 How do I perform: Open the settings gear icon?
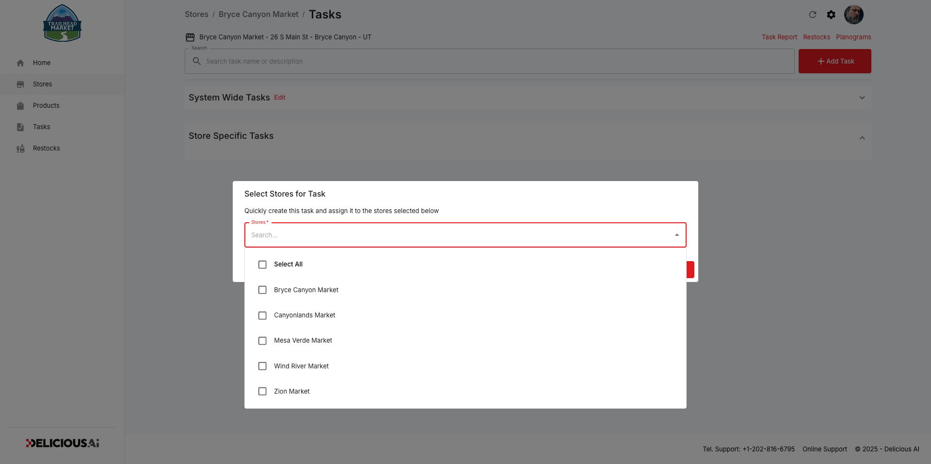831,15
